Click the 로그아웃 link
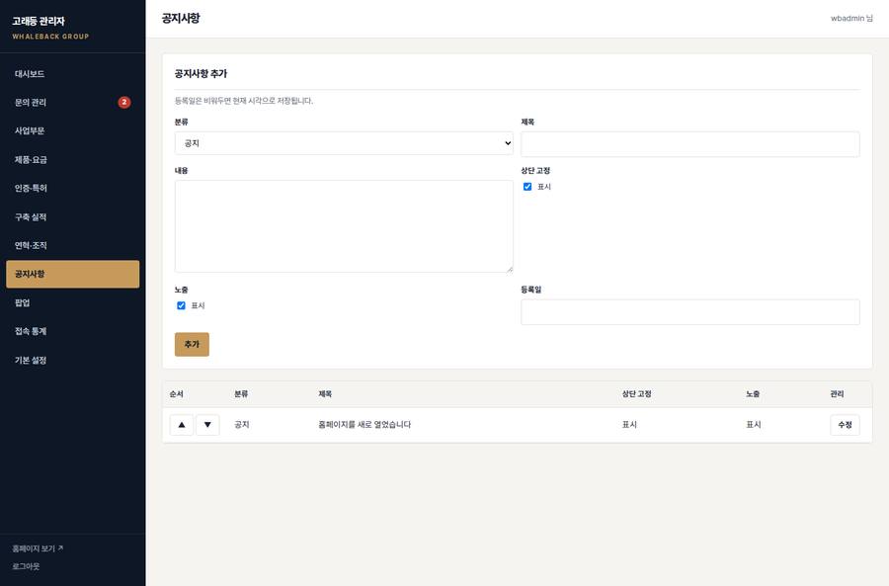 [x=26, y=566]
